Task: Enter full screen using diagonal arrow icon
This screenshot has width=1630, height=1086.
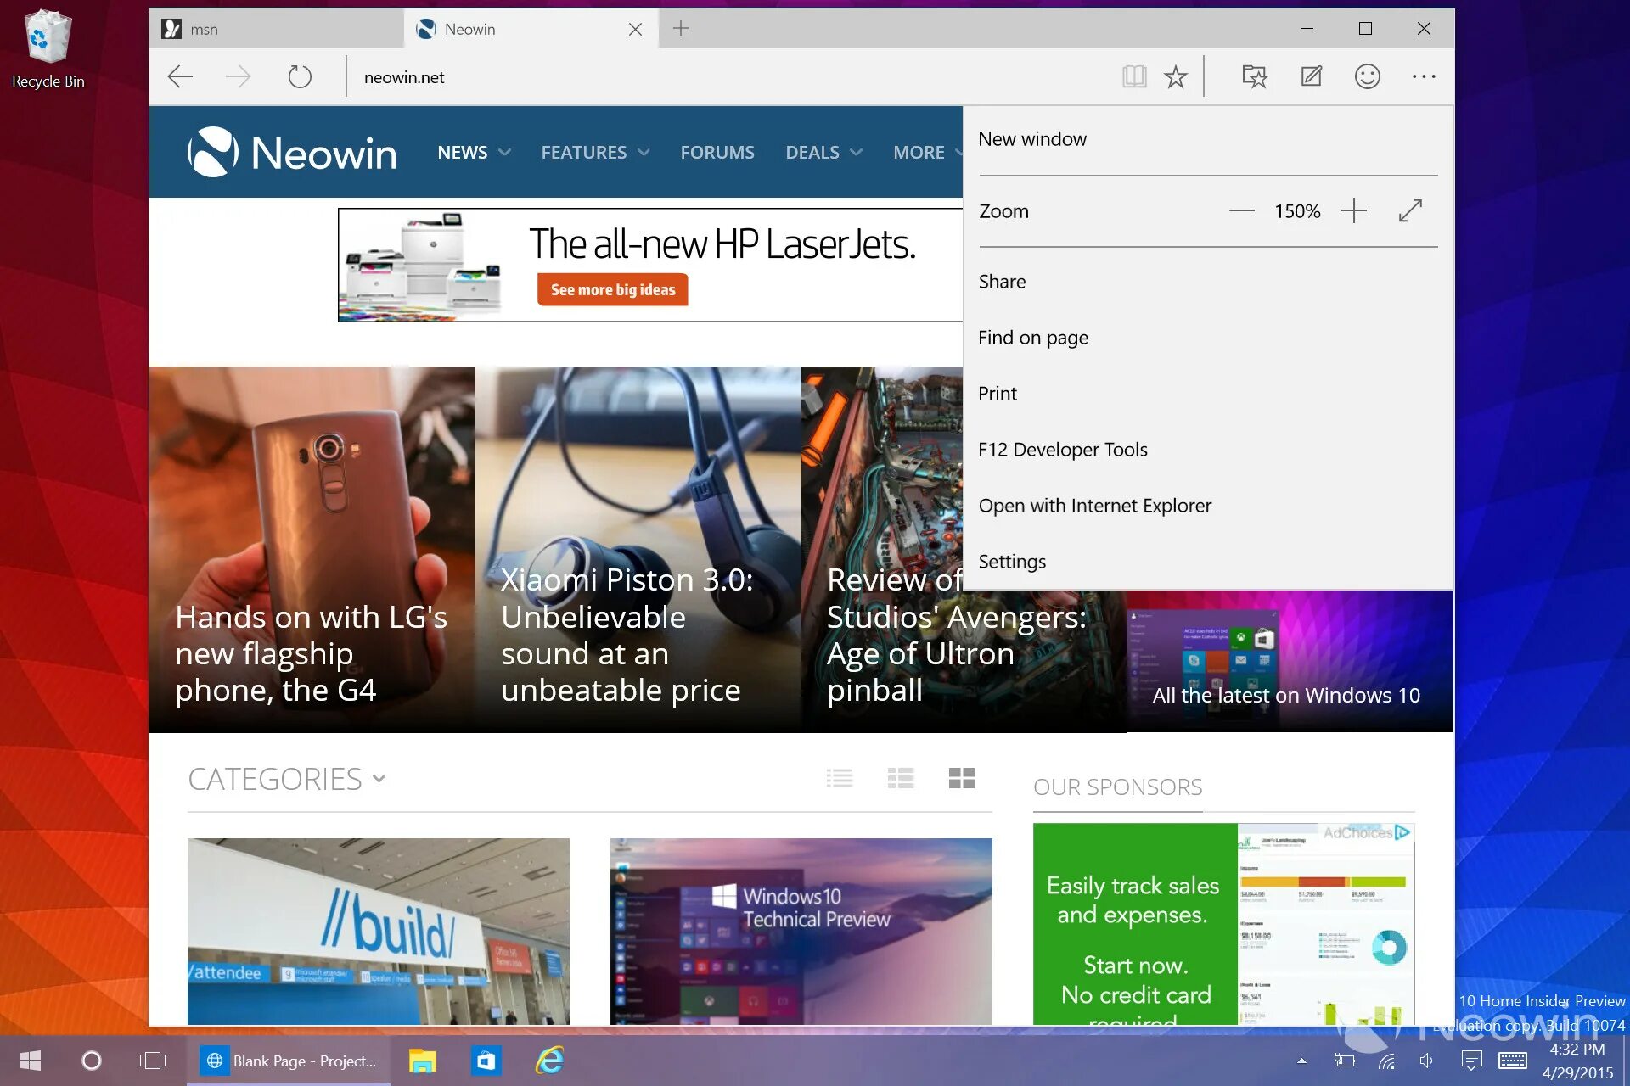Action: point(1410,210)
